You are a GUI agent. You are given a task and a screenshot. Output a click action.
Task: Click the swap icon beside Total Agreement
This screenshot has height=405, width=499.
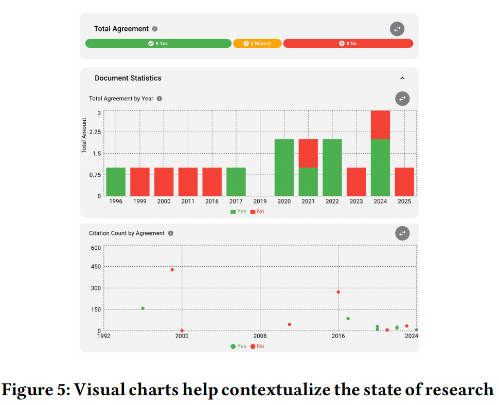[397, 29]
